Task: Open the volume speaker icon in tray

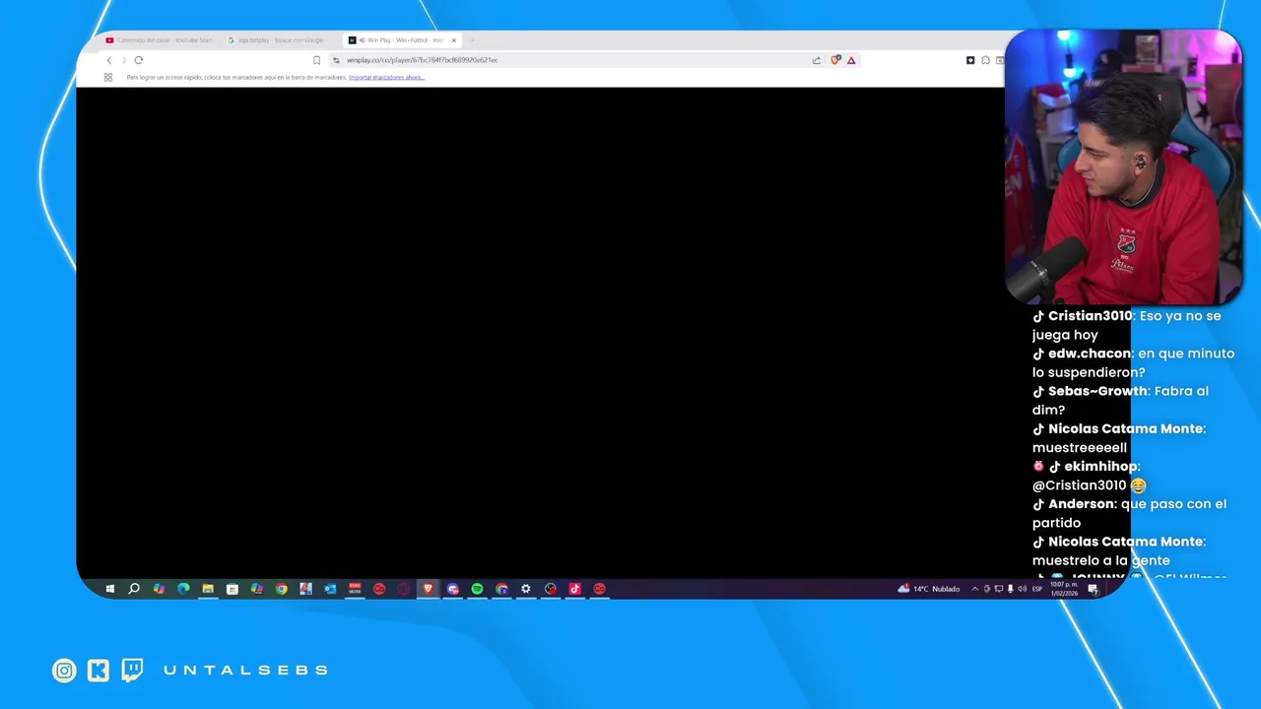Action: [1022, 589]
